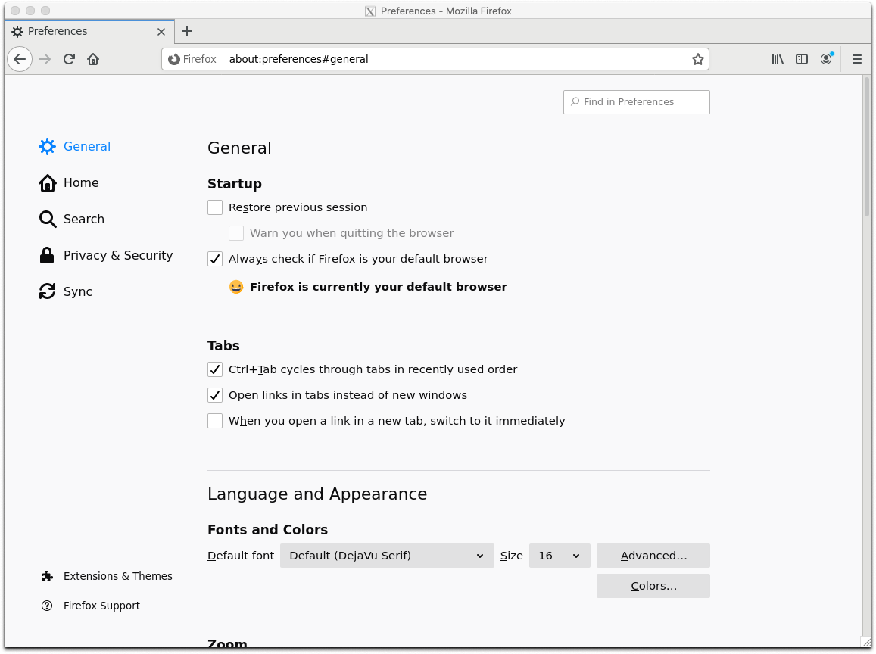876x654 pixels.
Task: Click the forward navigation arrow
Action: pyautogui.click(x=45, y=59)
